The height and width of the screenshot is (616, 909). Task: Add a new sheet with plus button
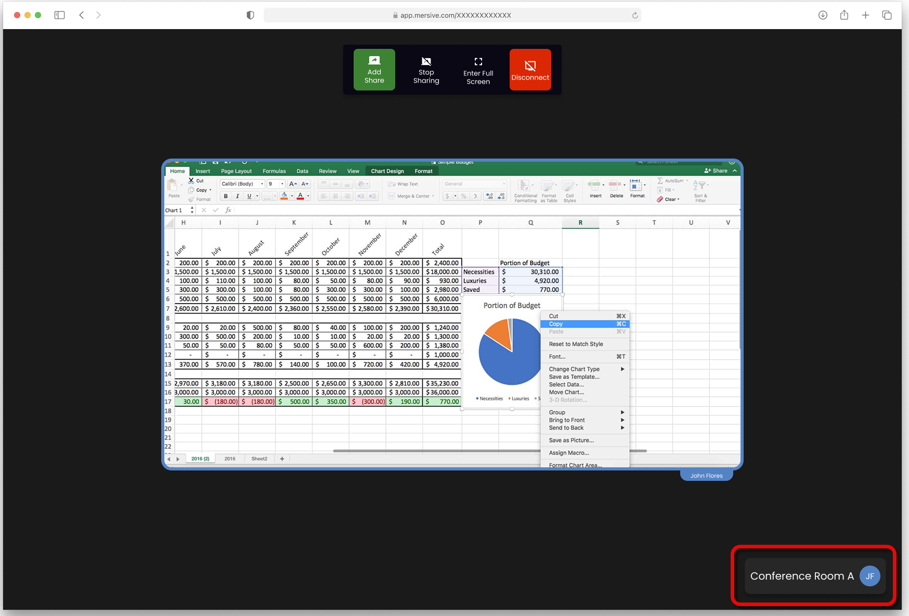tap(282, 458)
